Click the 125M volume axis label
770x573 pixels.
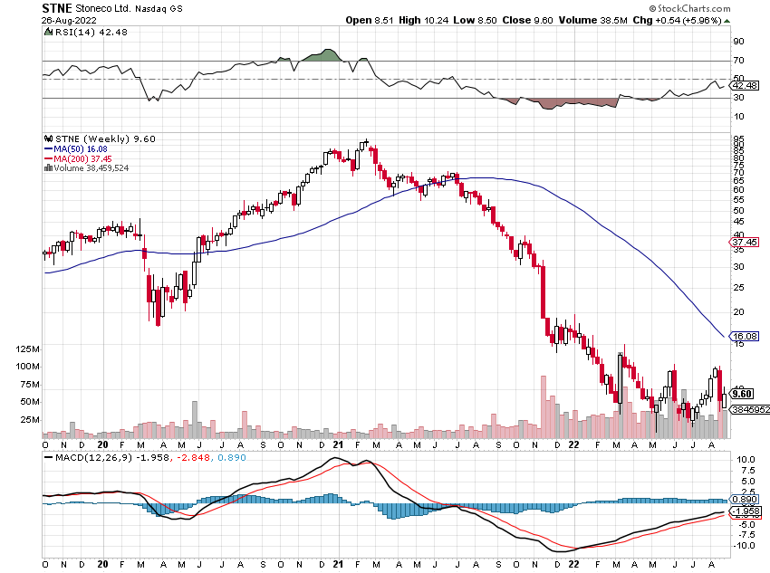(x=27, y=349)
